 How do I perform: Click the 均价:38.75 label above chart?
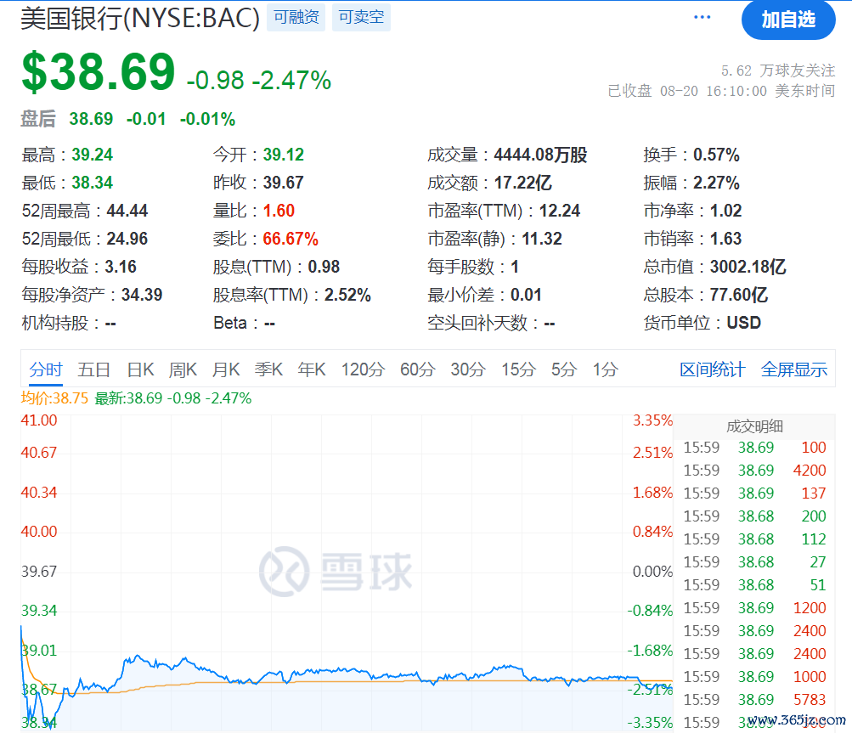point(54,398)
